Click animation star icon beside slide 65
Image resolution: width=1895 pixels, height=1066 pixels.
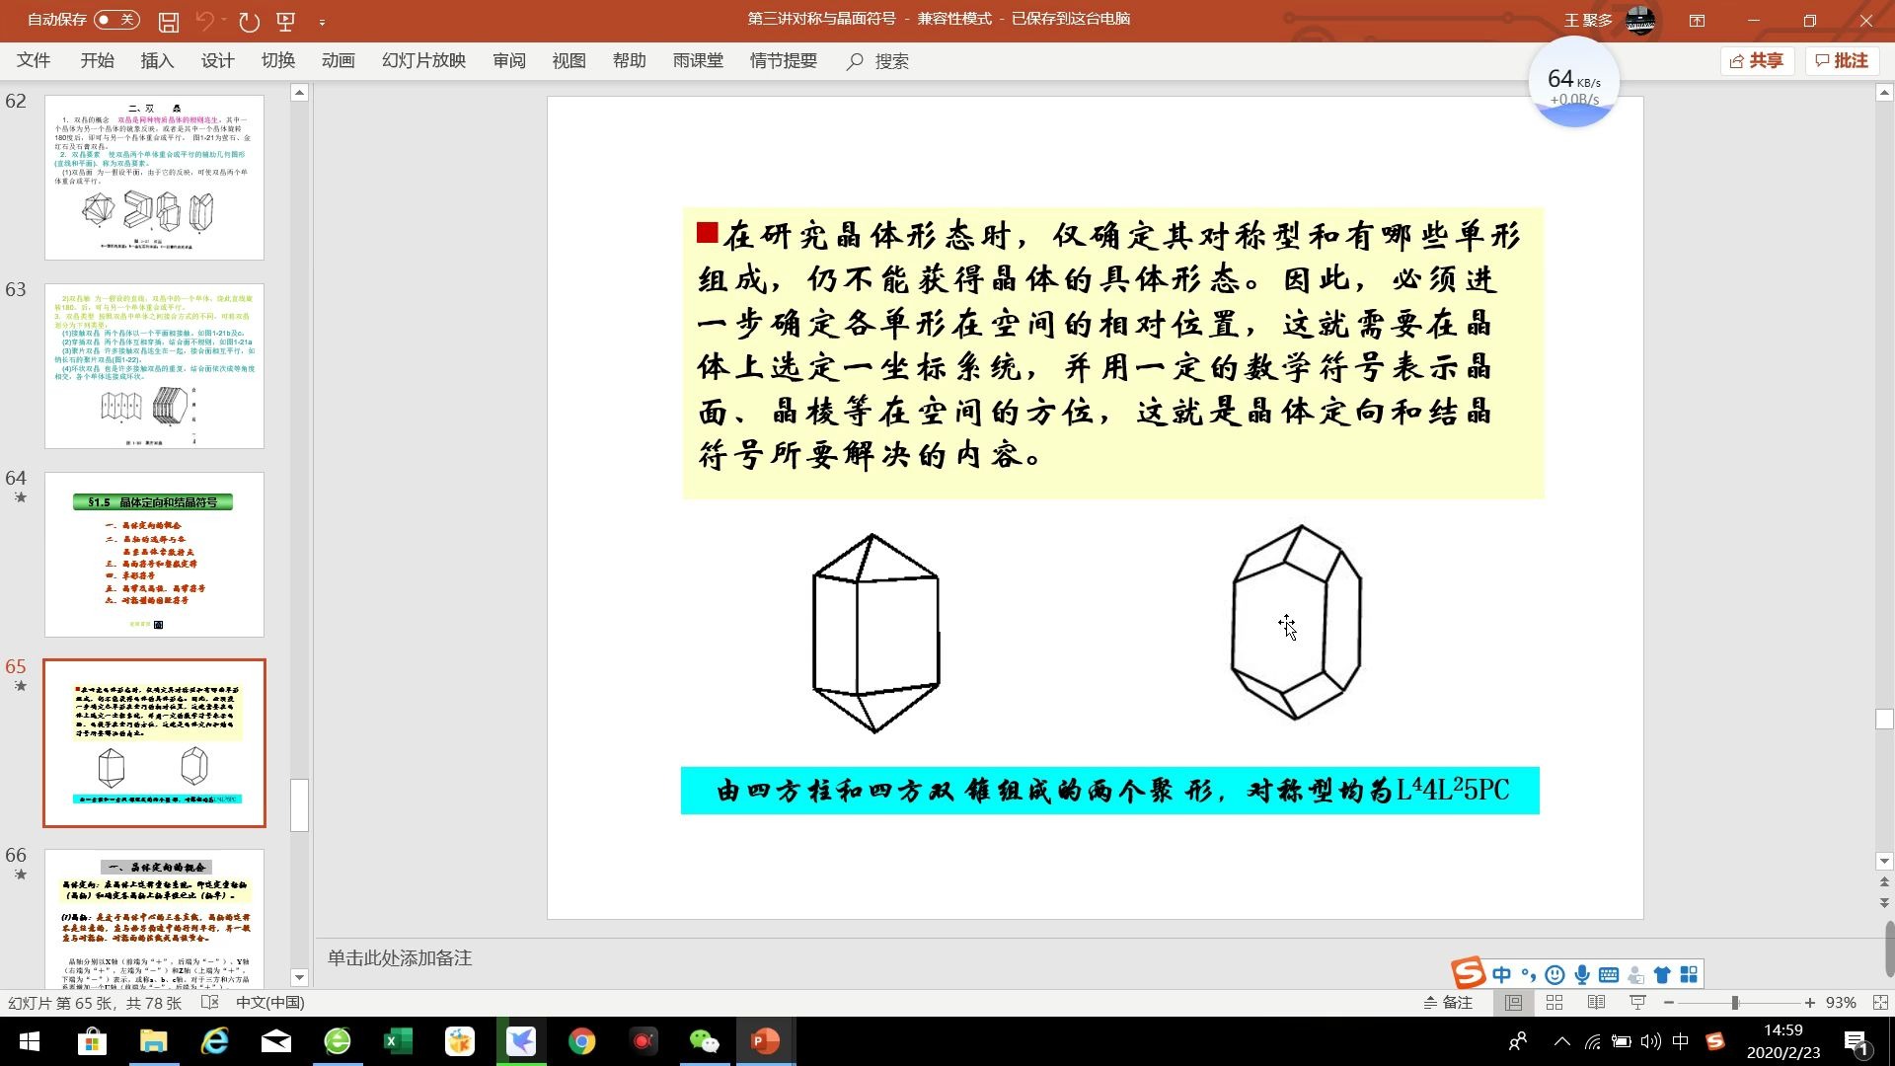[x=20, y=686]
